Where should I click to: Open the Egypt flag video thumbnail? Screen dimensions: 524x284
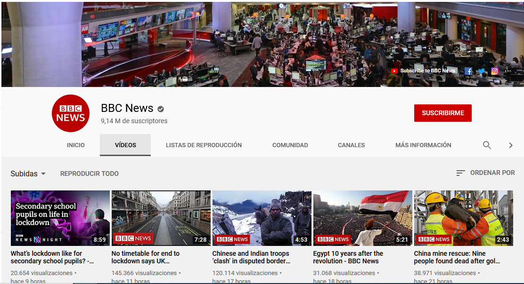pos(362,218)
